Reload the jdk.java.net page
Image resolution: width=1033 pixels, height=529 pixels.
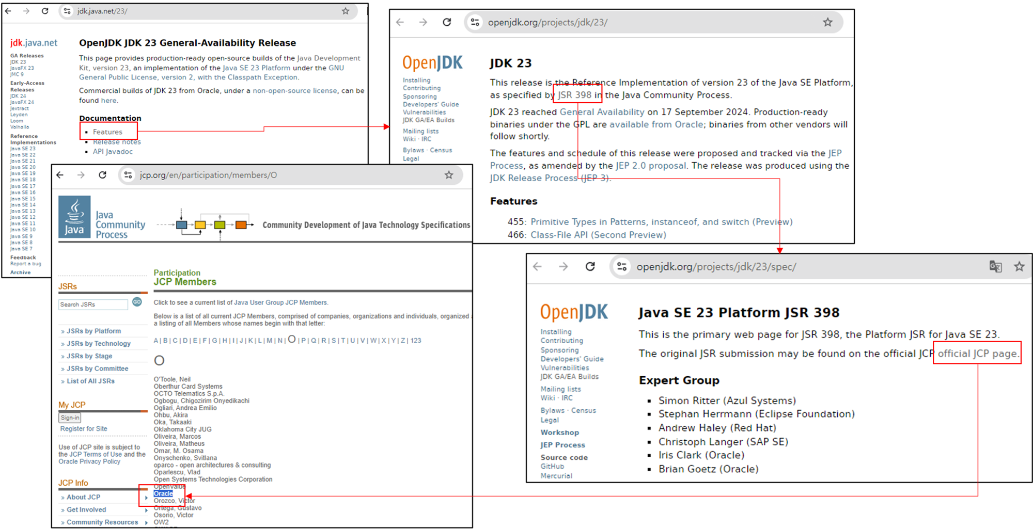(x=45, y=11)
